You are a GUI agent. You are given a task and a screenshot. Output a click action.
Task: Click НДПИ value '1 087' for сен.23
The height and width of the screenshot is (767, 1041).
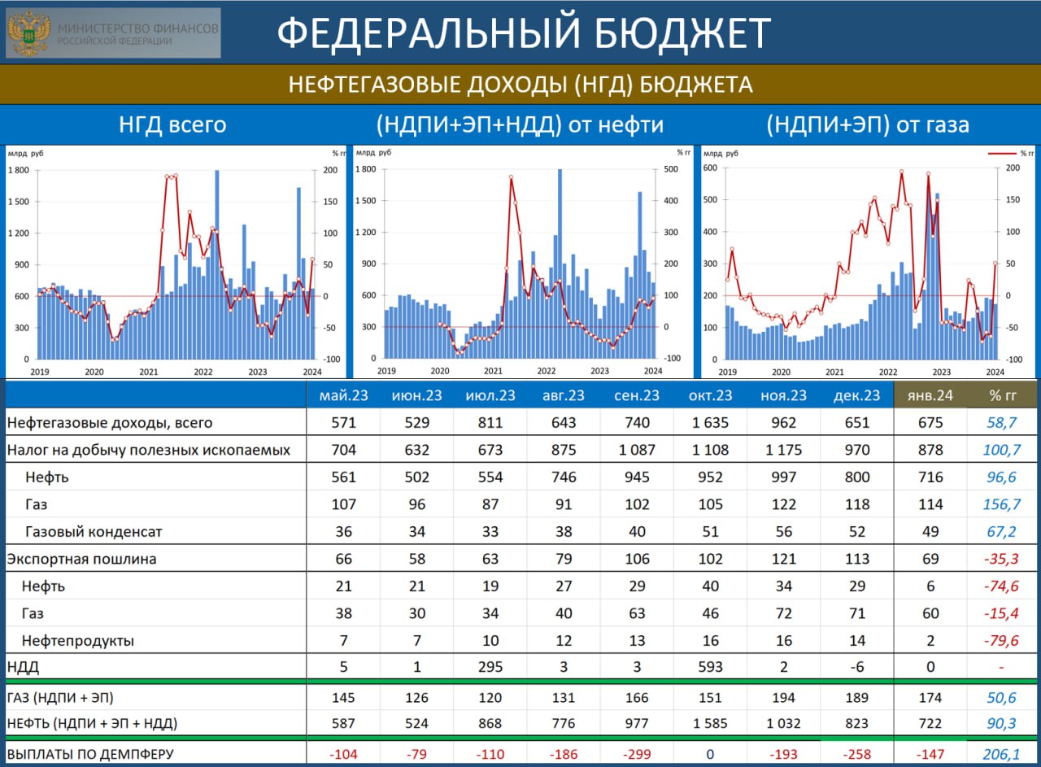[637, 450]
